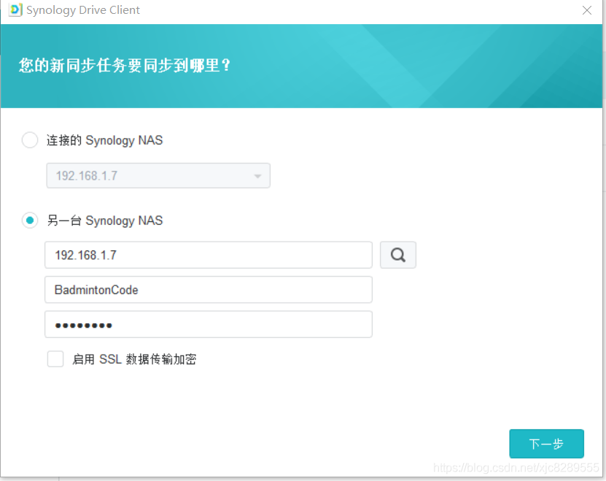The height and width of the screenshot is (481, 606).
Task: Click the 连接的 Synology NAS label text
Action: click(x=105, y=140)
